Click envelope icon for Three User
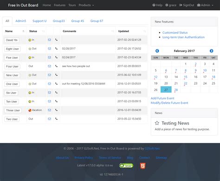The width and height of the screenshot is (220, 181). pos(49,110)
